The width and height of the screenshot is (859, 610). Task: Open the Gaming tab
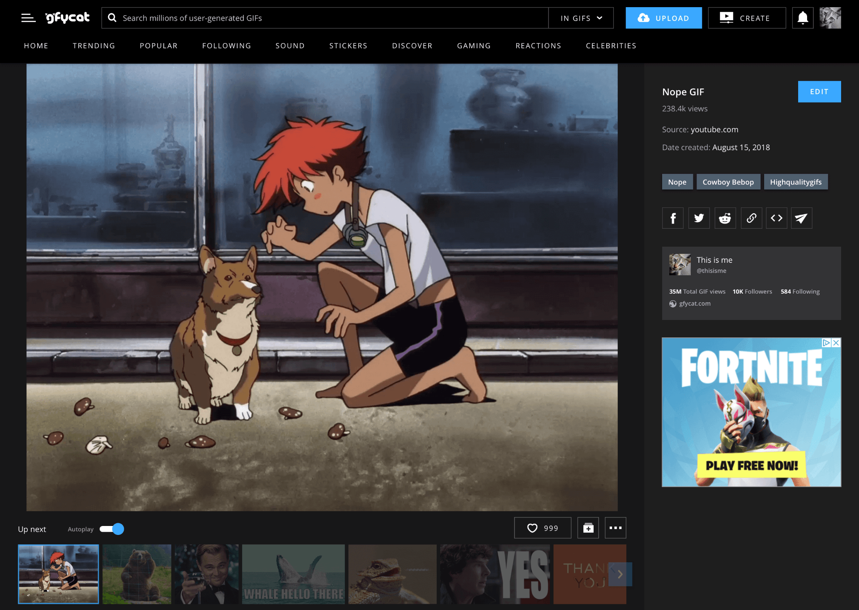click(474, 46)
